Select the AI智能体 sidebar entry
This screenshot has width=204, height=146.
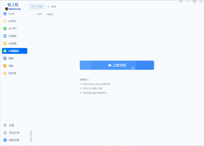point(14,51)
